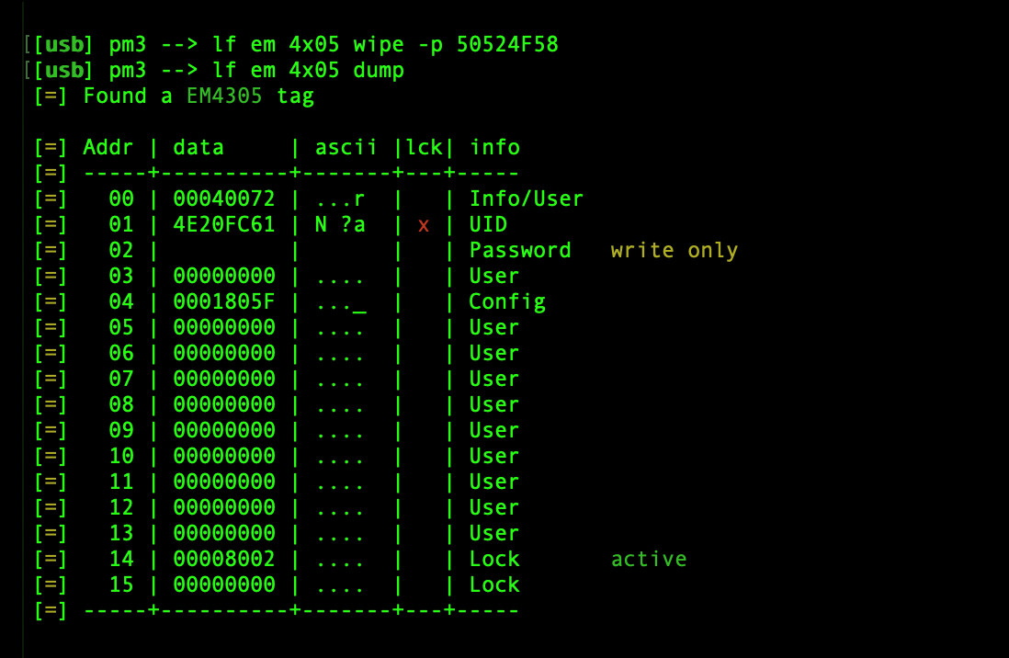This screenshot has height=658, width=1009.
Task: Click the data value 00040072
Action: [x=224, y=199]
